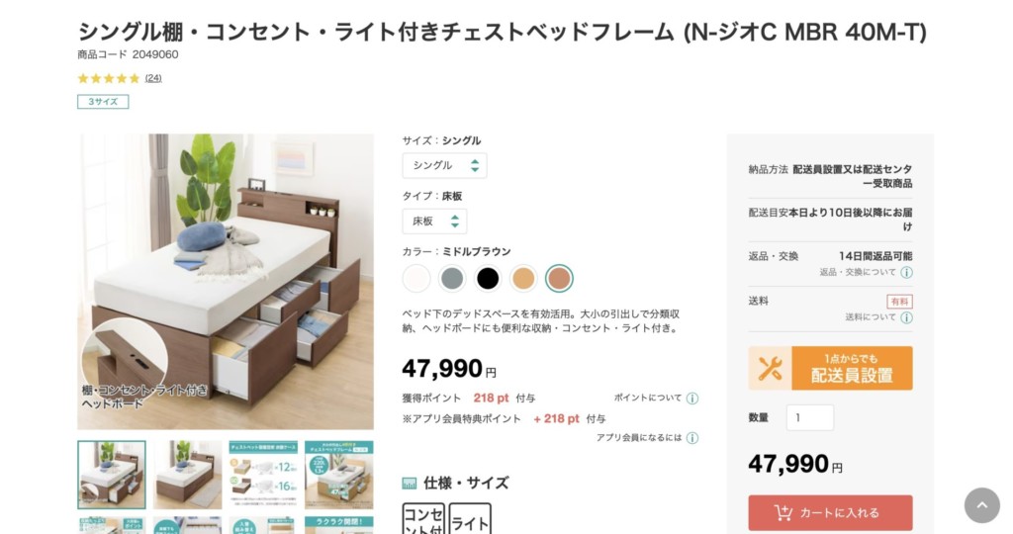Click the five-star rating icons
Screen dimensions: 1013x534
(109, 78)
